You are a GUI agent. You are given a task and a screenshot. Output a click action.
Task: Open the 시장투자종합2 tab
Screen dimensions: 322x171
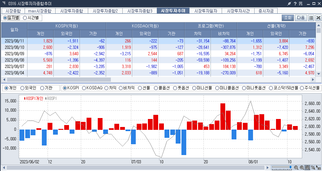[x=105, y=11]
